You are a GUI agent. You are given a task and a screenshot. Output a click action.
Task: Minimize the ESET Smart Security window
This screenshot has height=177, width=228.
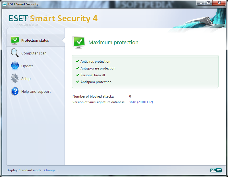tap(201, 3)
